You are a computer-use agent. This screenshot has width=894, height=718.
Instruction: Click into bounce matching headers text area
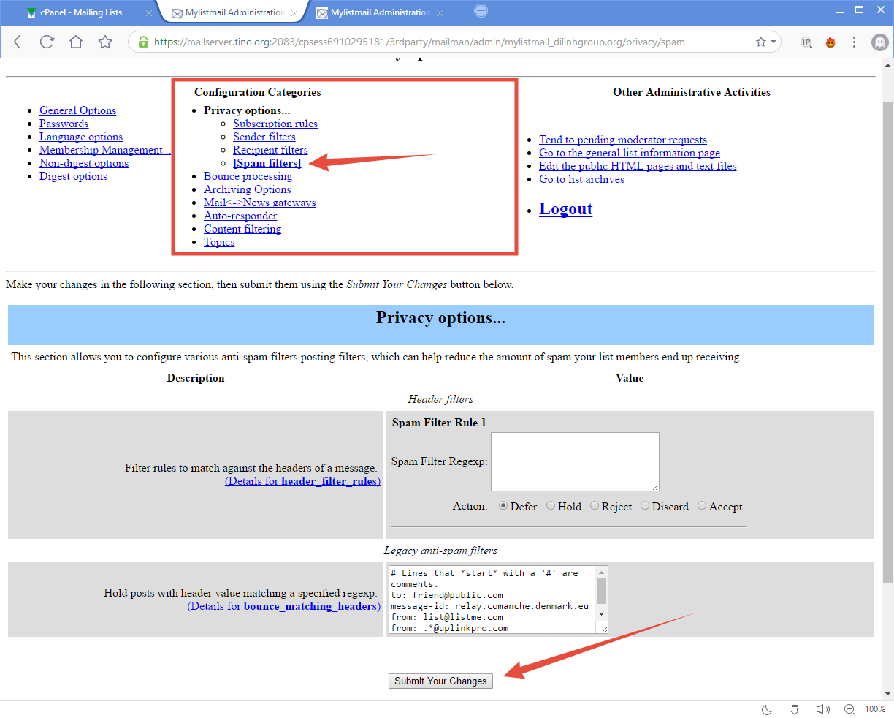point(492,600)
